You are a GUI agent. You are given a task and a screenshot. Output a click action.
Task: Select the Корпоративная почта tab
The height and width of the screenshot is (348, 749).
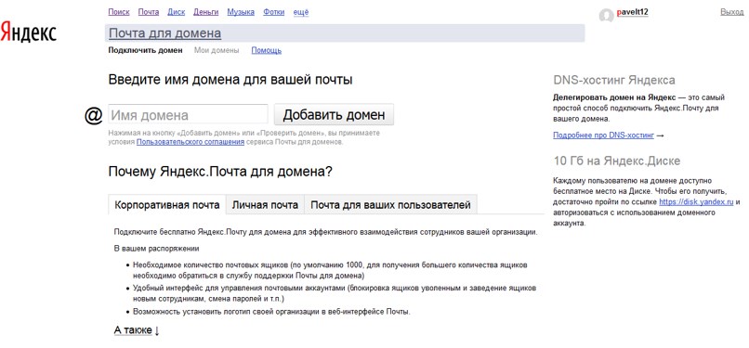pos(167,205)
